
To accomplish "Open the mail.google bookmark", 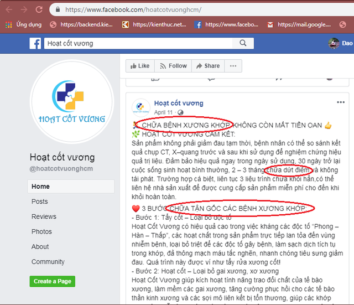I will click(x=299, y=24).
